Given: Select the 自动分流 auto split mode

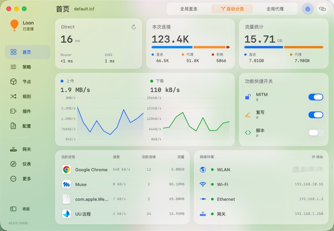Looking at the screenshot, I should (x=232, y=9).
